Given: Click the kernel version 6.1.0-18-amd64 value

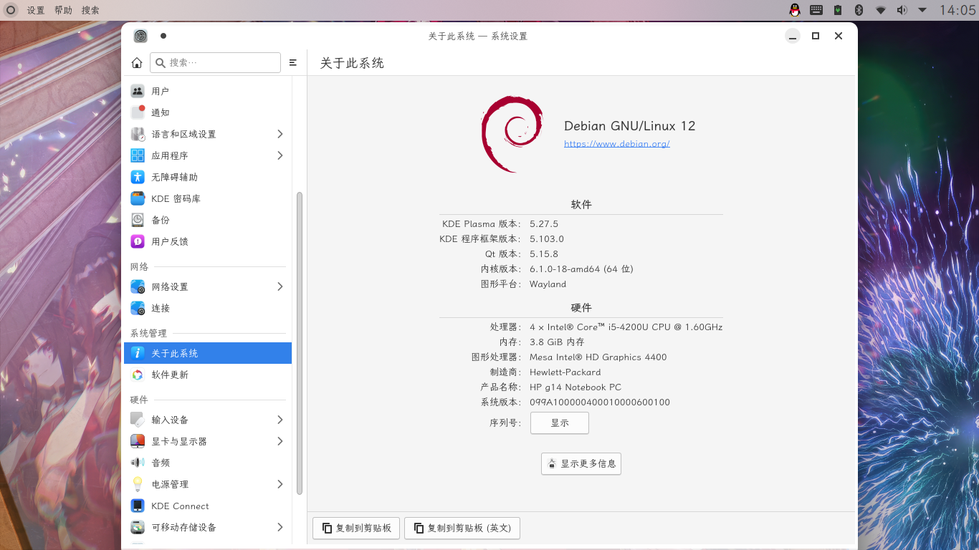Looking at the screenshot, I should [581, 269].
